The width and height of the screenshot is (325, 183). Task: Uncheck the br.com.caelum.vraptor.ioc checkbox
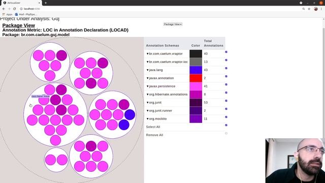226,60
